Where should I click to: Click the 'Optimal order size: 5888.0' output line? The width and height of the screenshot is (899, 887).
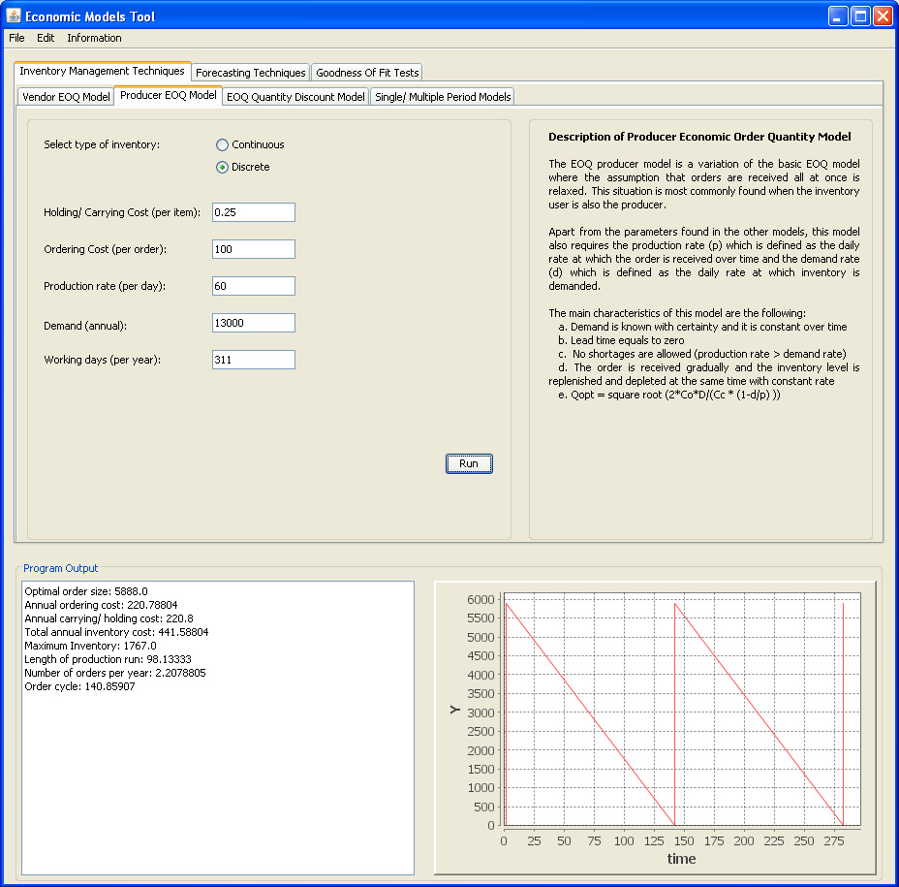click(86, 591)
